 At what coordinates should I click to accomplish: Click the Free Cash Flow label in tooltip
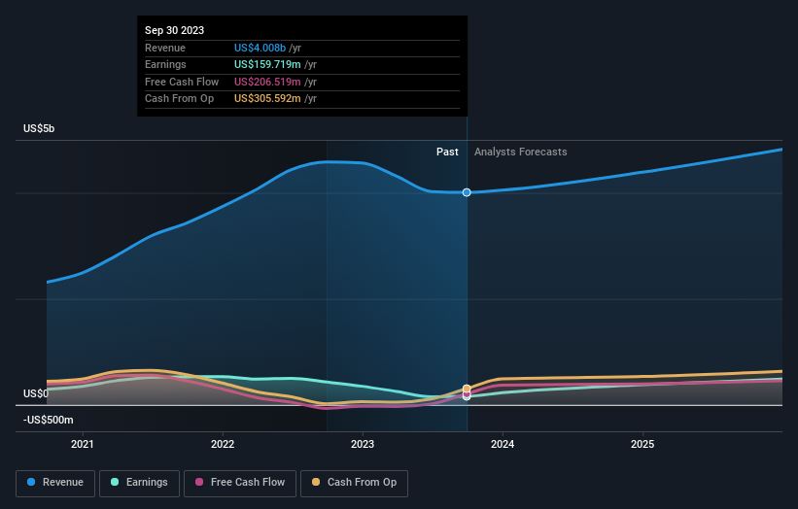click(x=182, y=82)
